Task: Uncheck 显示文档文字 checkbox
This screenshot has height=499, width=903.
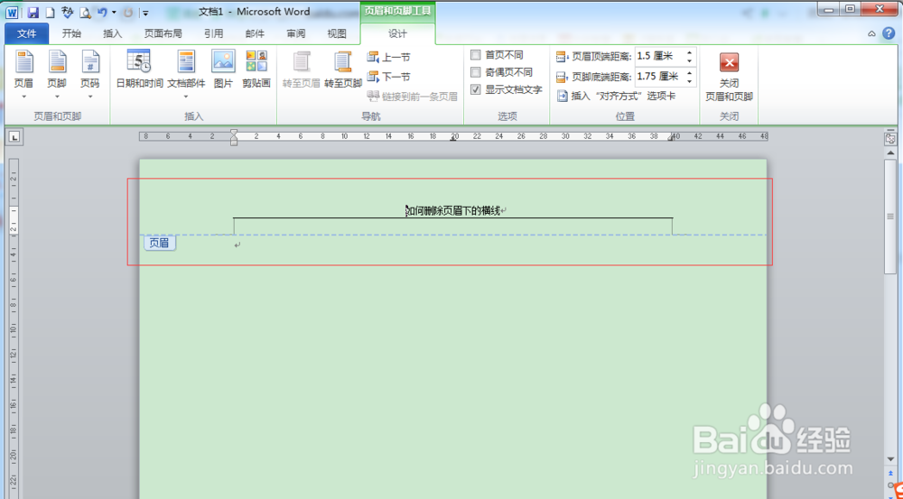Action: click(476, 90)
